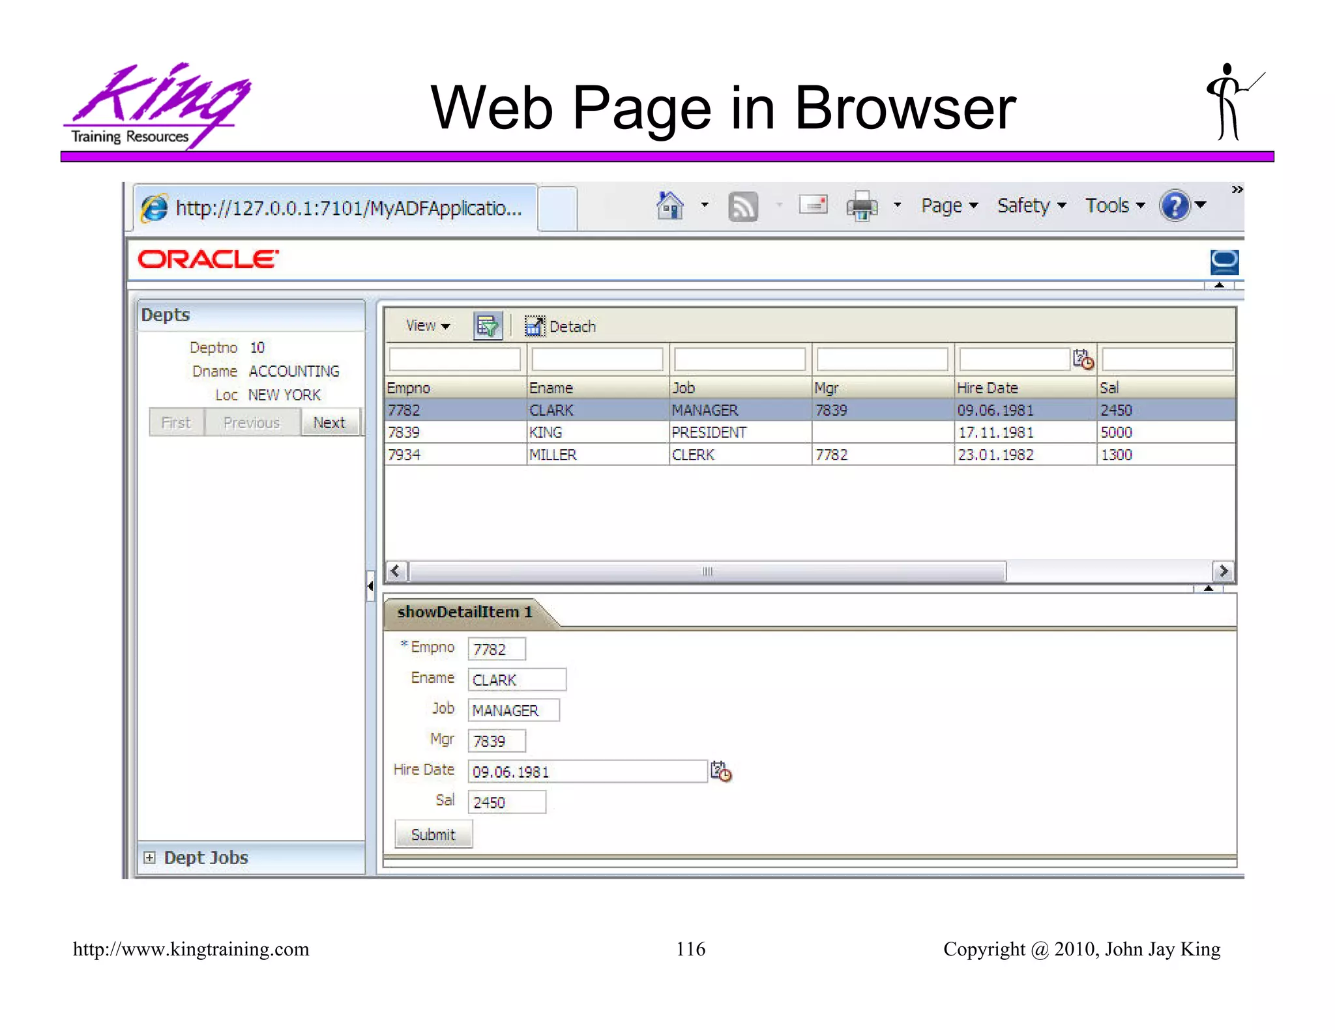
Task: Open the Help icon dropdown arrow
Action: (x=1201, y=205)
